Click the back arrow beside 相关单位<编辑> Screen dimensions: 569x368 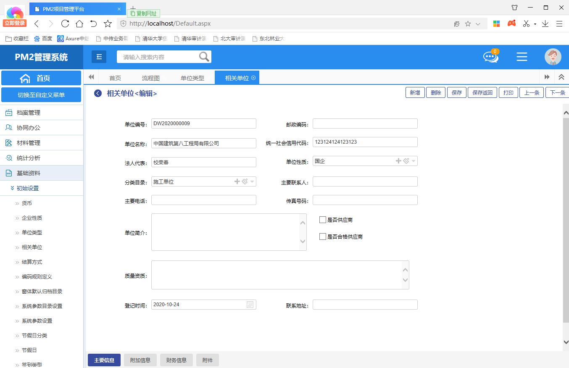tap(98, 93)
